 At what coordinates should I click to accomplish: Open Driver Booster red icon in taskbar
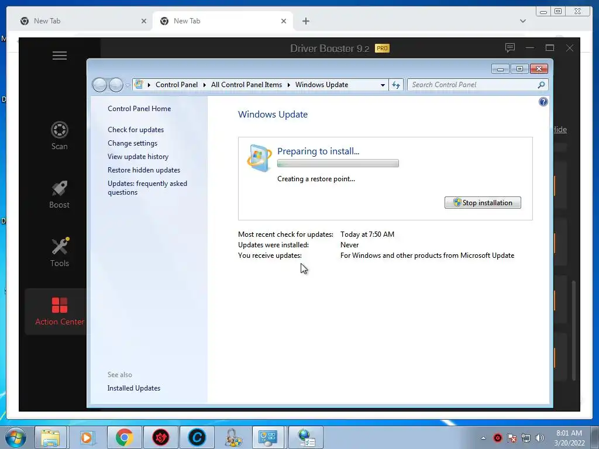[x=161, y=437]
